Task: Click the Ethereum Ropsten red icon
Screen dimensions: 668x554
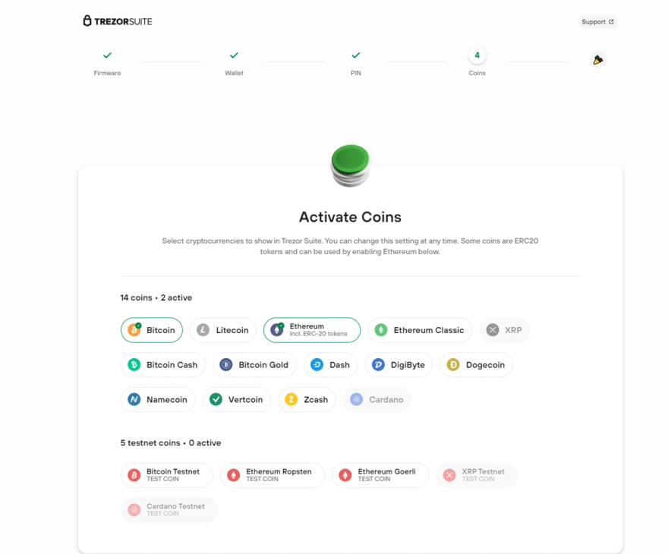Action: point(234,475)
